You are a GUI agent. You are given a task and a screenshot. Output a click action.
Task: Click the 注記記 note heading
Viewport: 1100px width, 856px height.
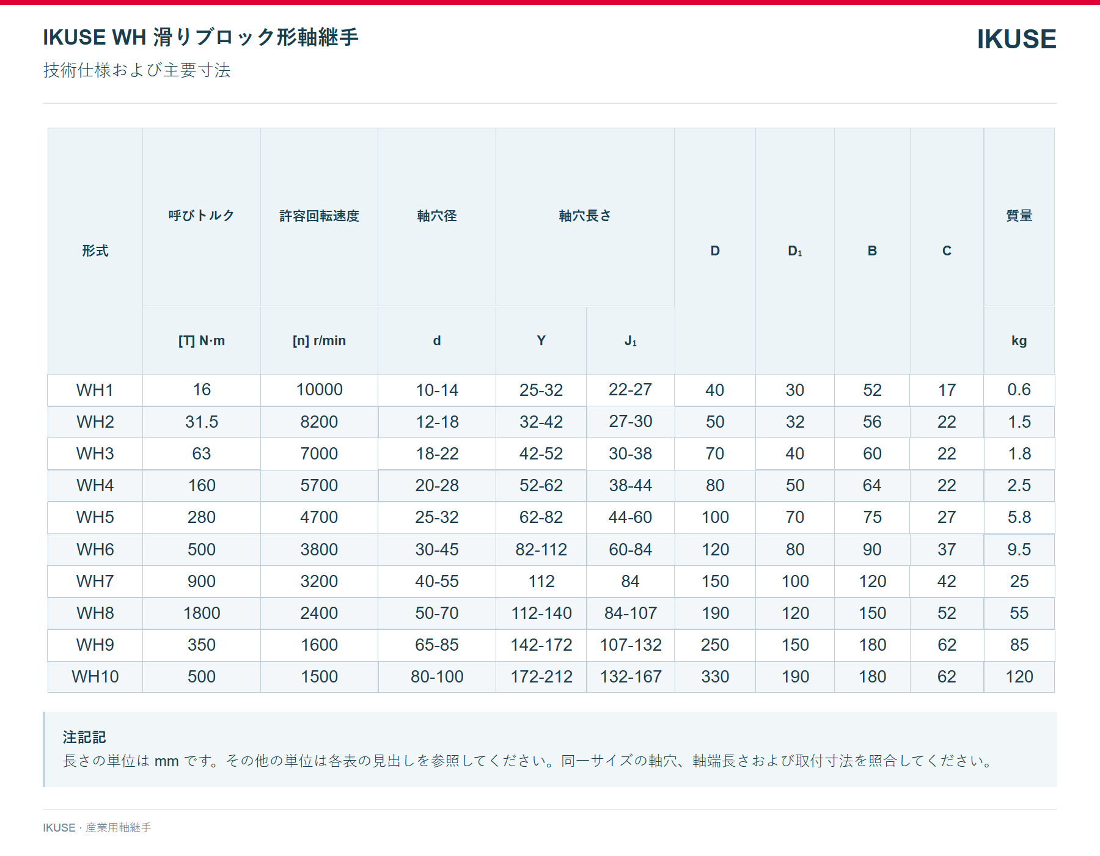click(84, 737)
